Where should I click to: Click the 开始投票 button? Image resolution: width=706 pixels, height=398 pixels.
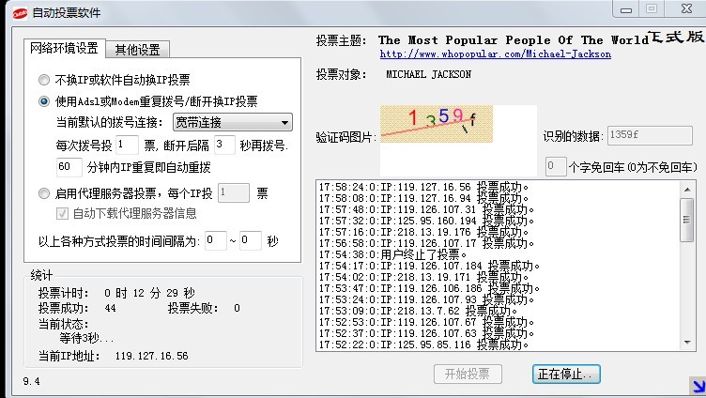[468, 374]
